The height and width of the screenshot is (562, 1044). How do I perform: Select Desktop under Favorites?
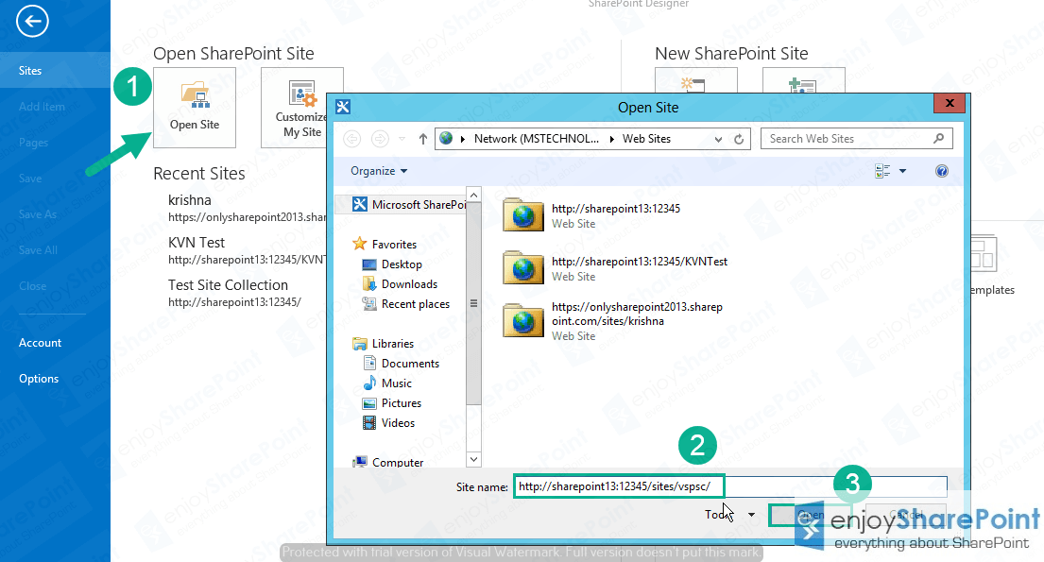tap(392, 264)
